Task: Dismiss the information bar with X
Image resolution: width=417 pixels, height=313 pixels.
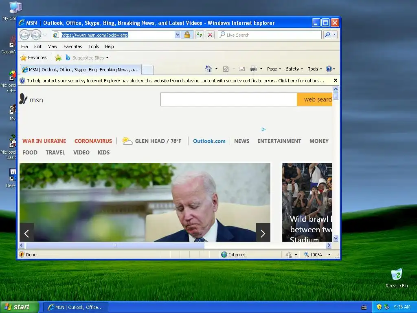Action: click(336, 80)
